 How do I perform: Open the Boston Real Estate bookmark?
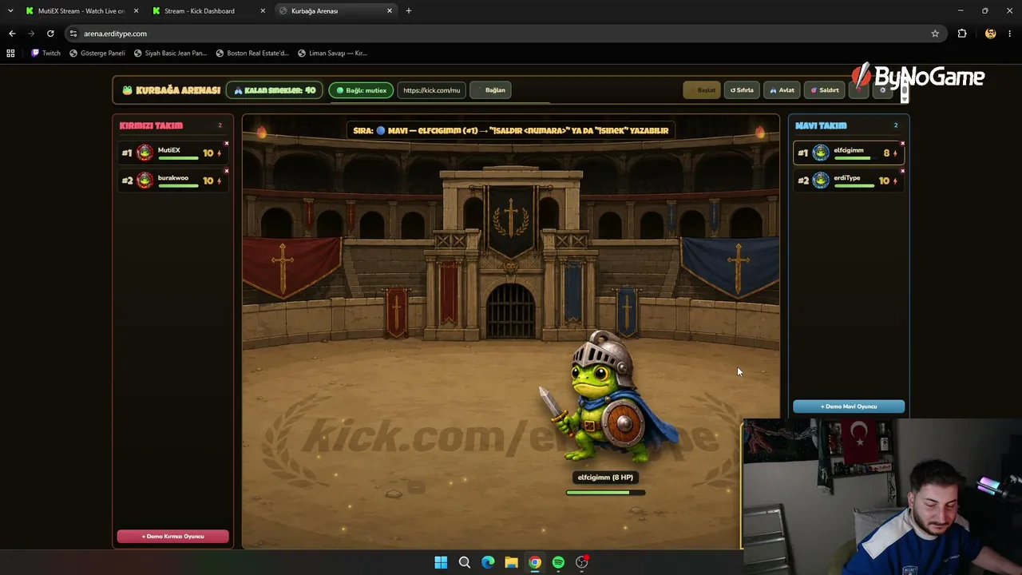252,54
